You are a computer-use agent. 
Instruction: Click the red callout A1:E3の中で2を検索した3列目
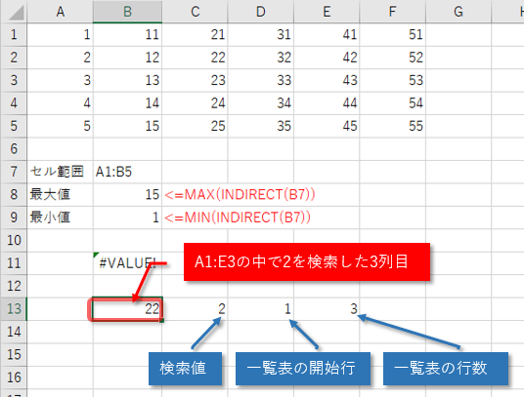point(307,261)
